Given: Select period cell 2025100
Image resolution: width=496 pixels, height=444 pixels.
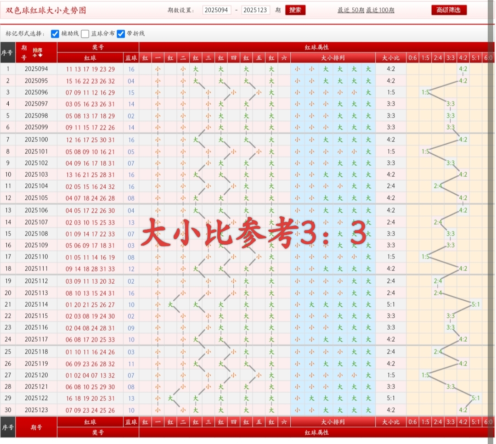Looking at the screenshot, I should tap(36, 140).
